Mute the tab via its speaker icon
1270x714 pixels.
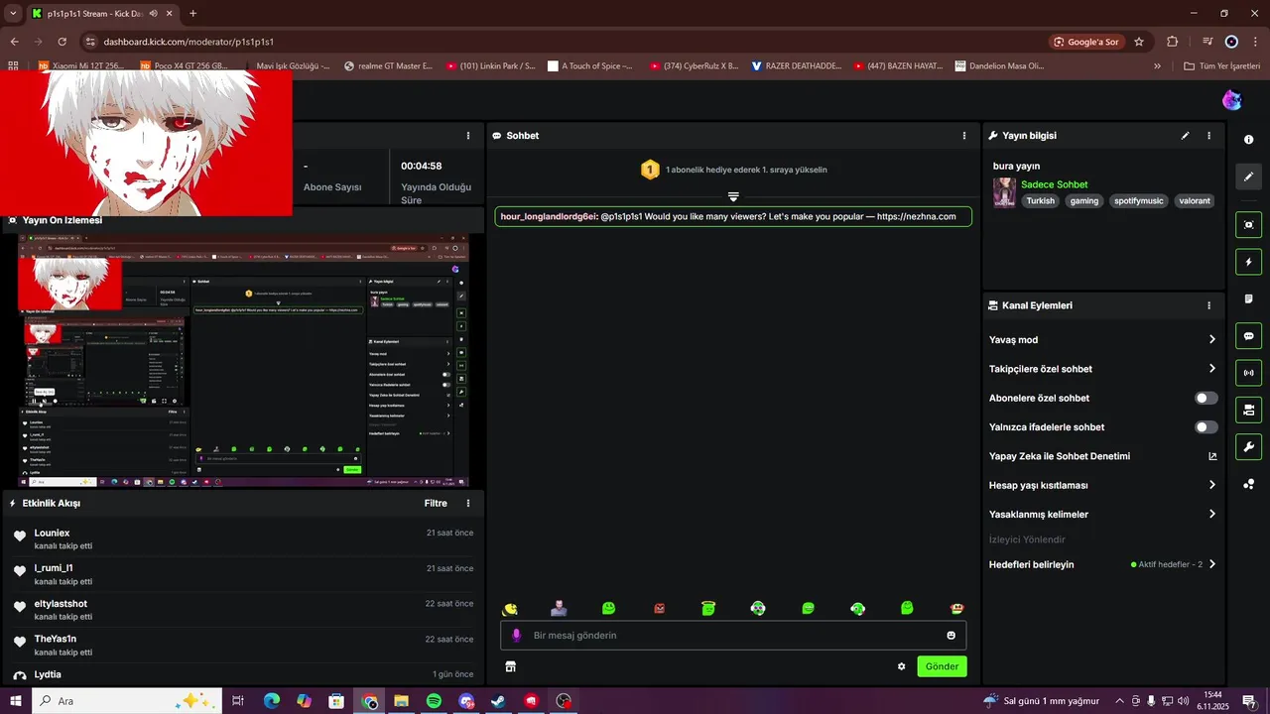pos(154,14)
